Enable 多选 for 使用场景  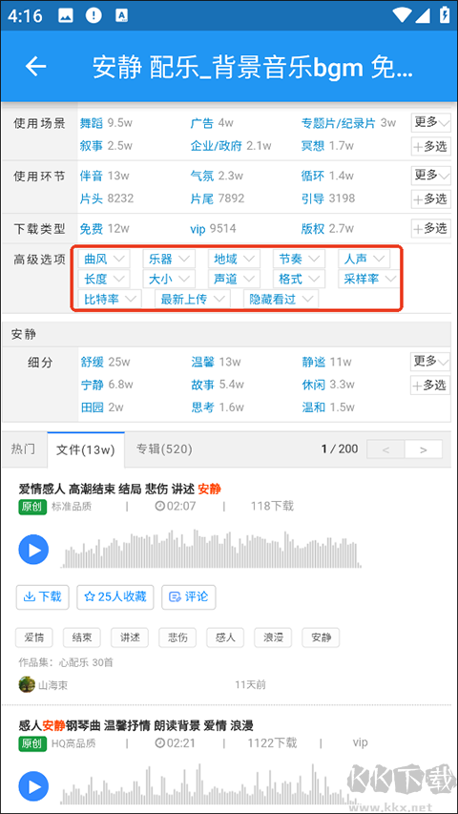430,146
